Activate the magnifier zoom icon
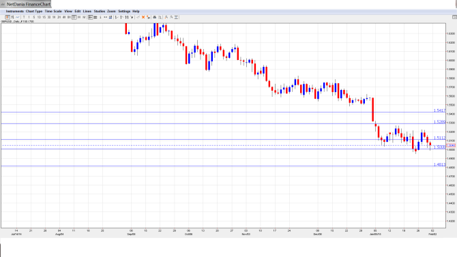Viewport: 457px width, 257px height. (x=160, y=17)
